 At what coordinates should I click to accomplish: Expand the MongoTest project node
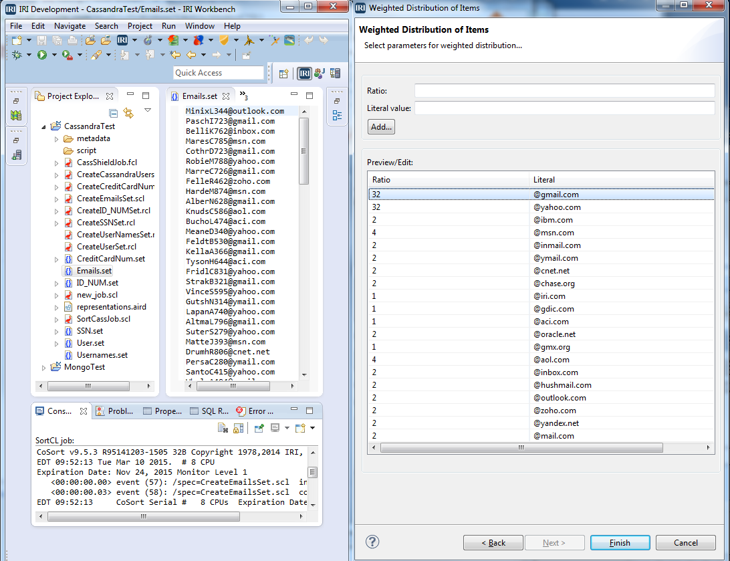pyautogui.click(x=43, y=368)
